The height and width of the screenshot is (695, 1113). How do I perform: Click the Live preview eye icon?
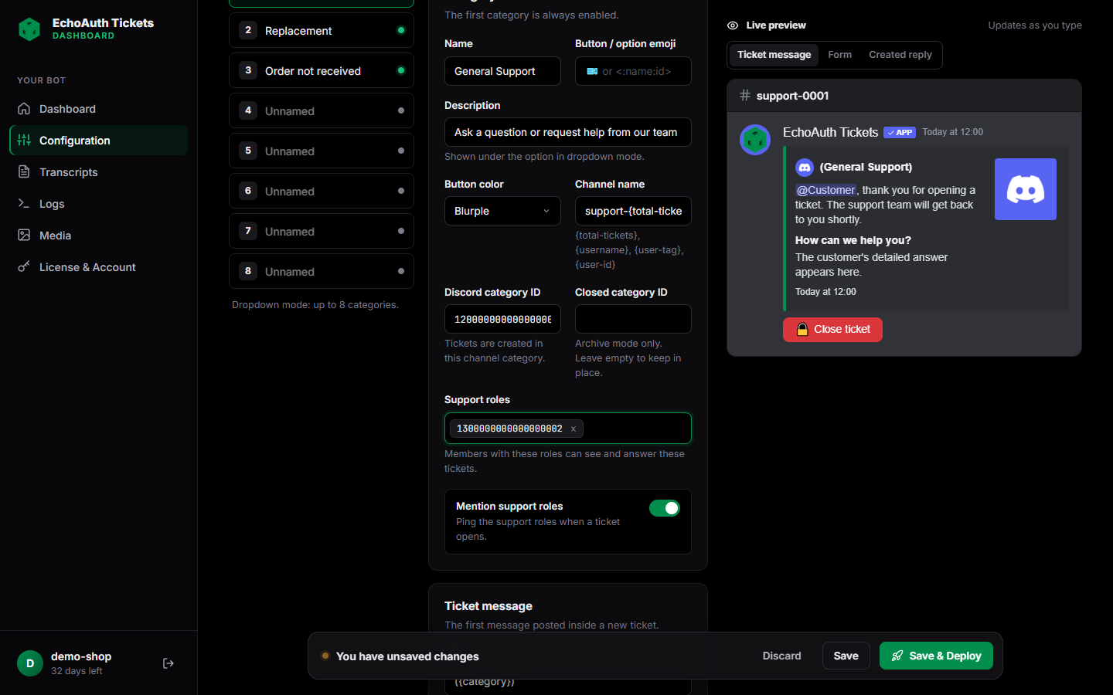click(x=733, y=25)
